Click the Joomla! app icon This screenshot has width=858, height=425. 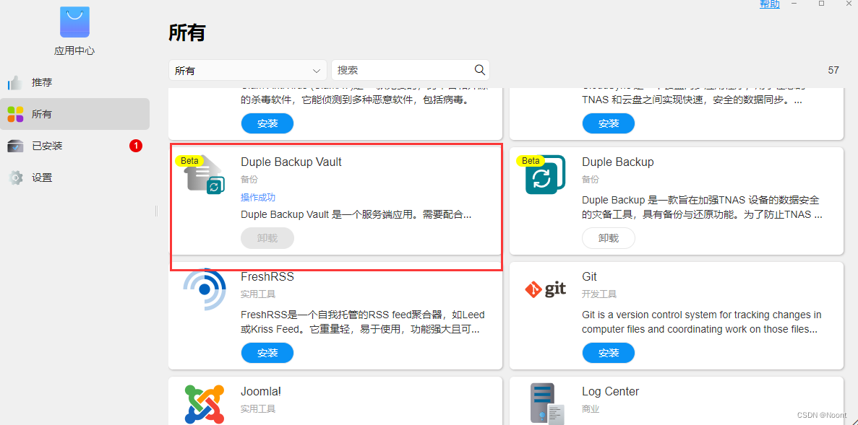tap(205, 403)
